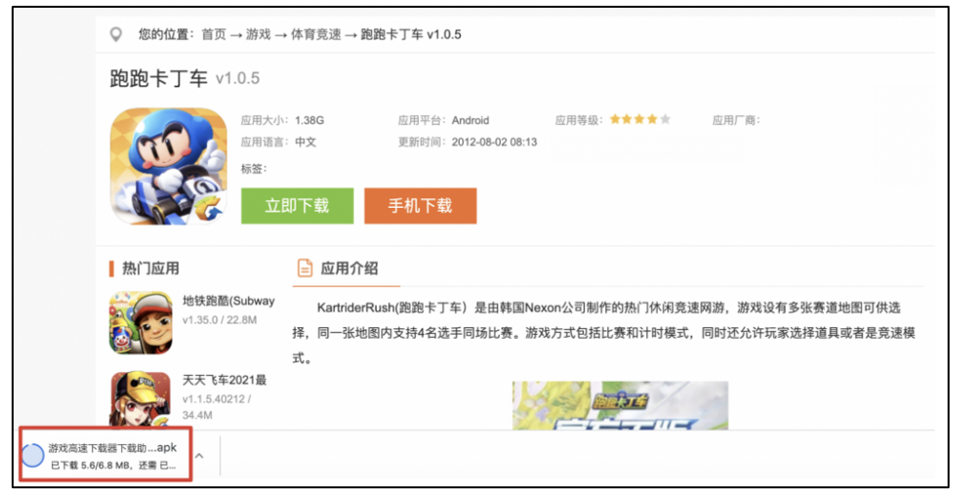Click the four-star 应用等级 rating
The height and width of the screenshot is (499, 970).
pos(639,119)
